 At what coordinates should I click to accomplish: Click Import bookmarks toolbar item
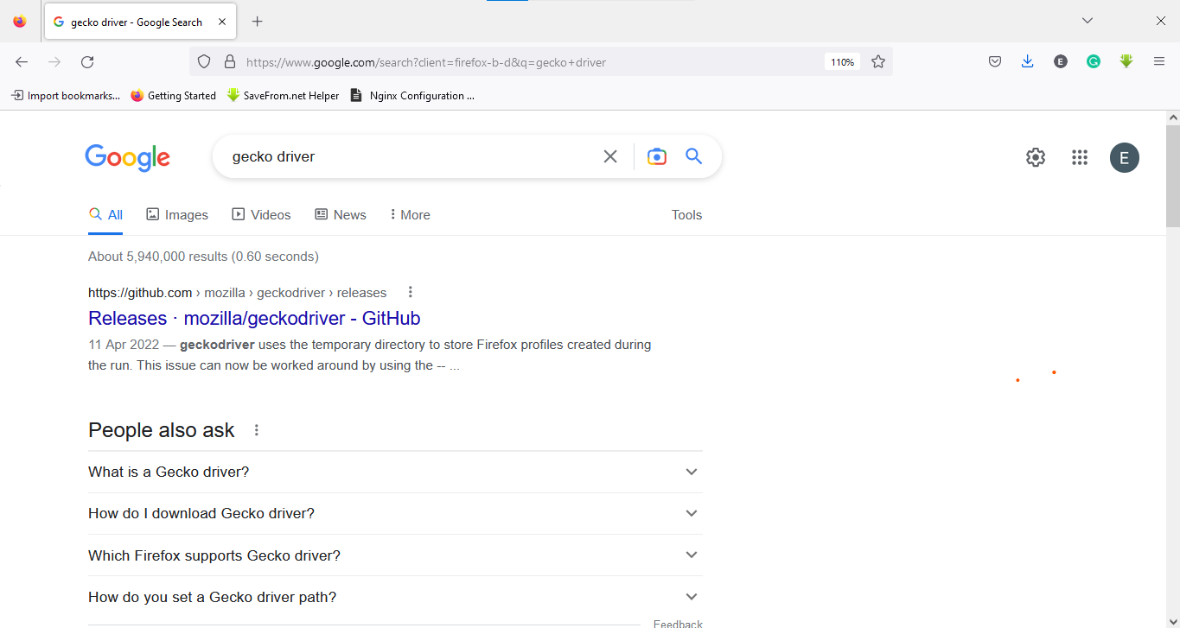(66, 96)
